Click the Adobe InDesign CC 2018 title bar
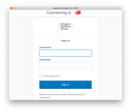This screenshot has height=112, width=131. click(x=65, y=8)
